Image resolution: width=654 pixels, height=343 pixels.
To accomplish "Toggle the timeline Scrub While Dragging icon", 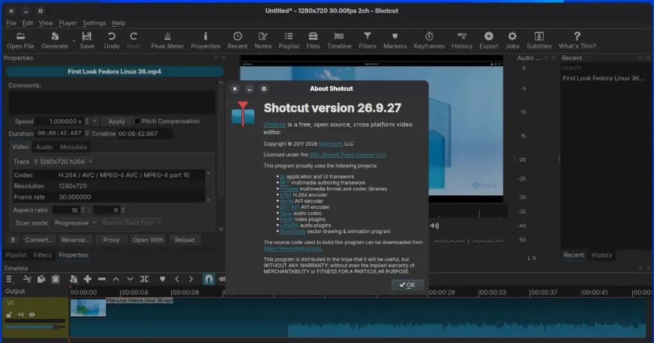I will [x=222, y=279].
